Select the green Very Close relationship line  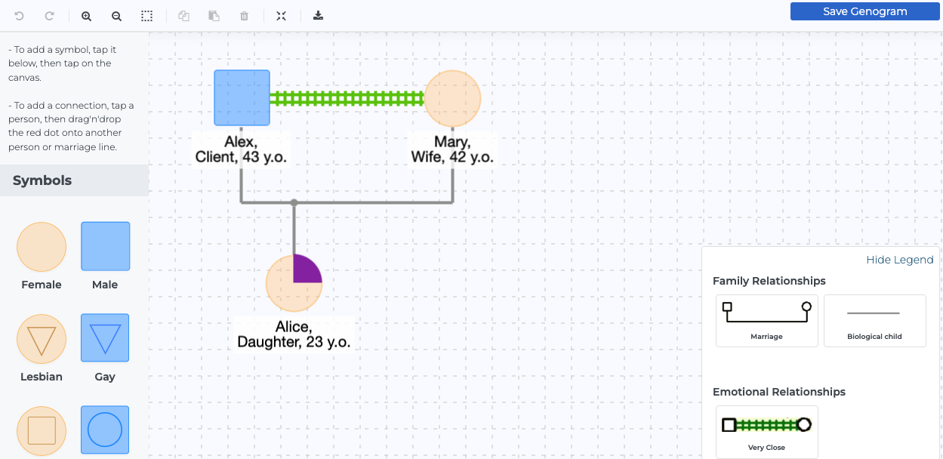pos(347,98)
